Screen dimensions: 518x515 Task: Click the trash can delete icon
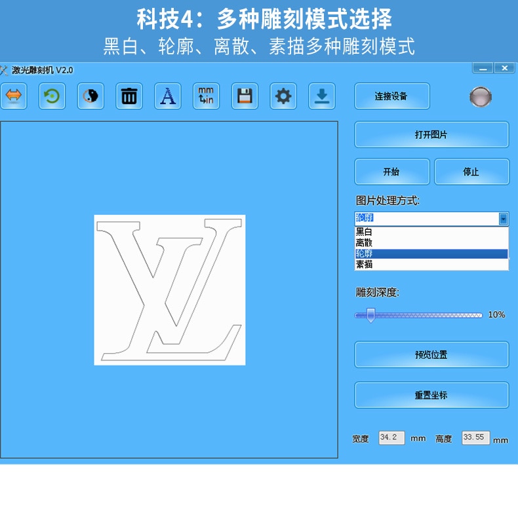click(129, 96)
